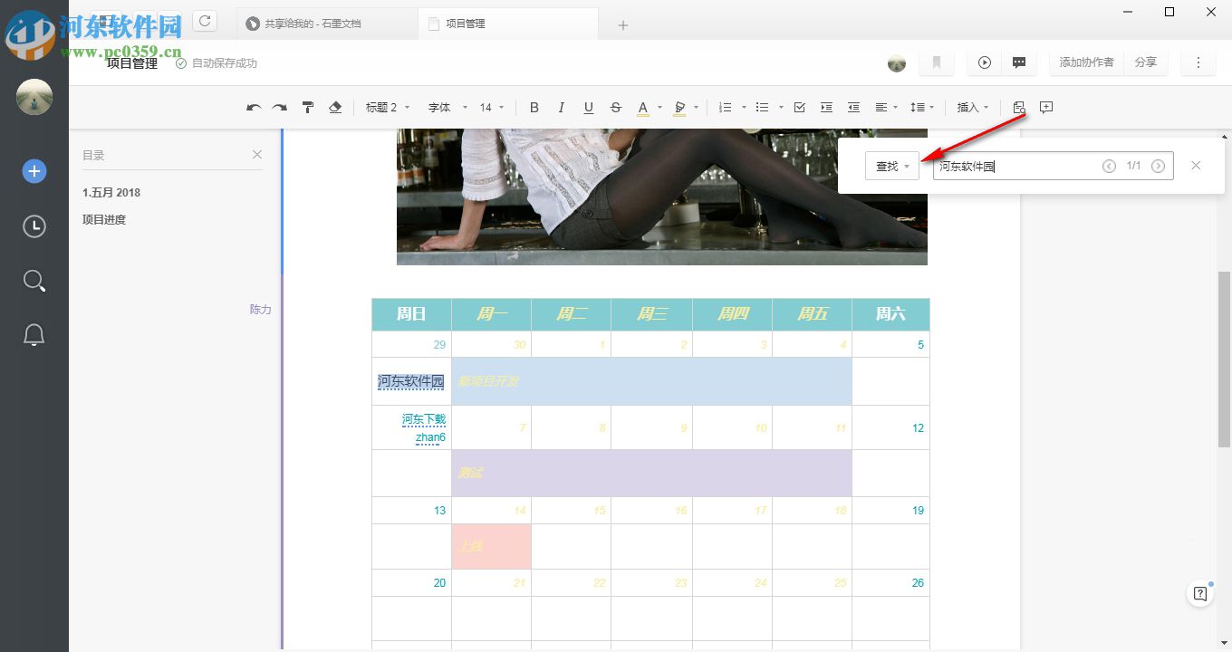This screenshot has height=652, width=1232.
Task: Open notifications bell in sidebar
Action: [34, 335]
